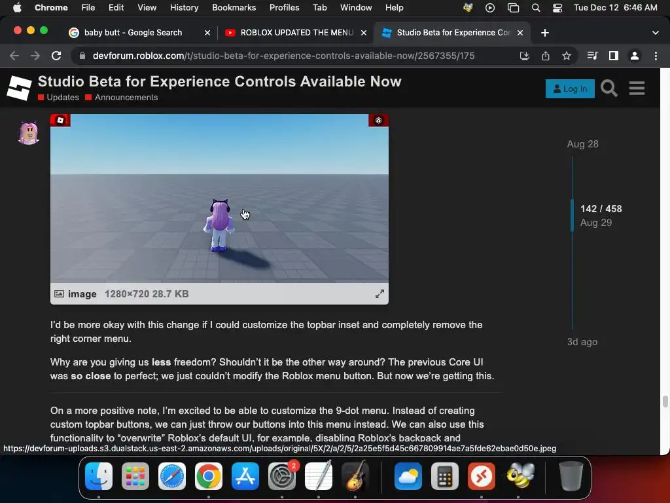Open the Chrome three-dot menu
670x503 pixels.
pyautogui.click(x=656, y=56)
